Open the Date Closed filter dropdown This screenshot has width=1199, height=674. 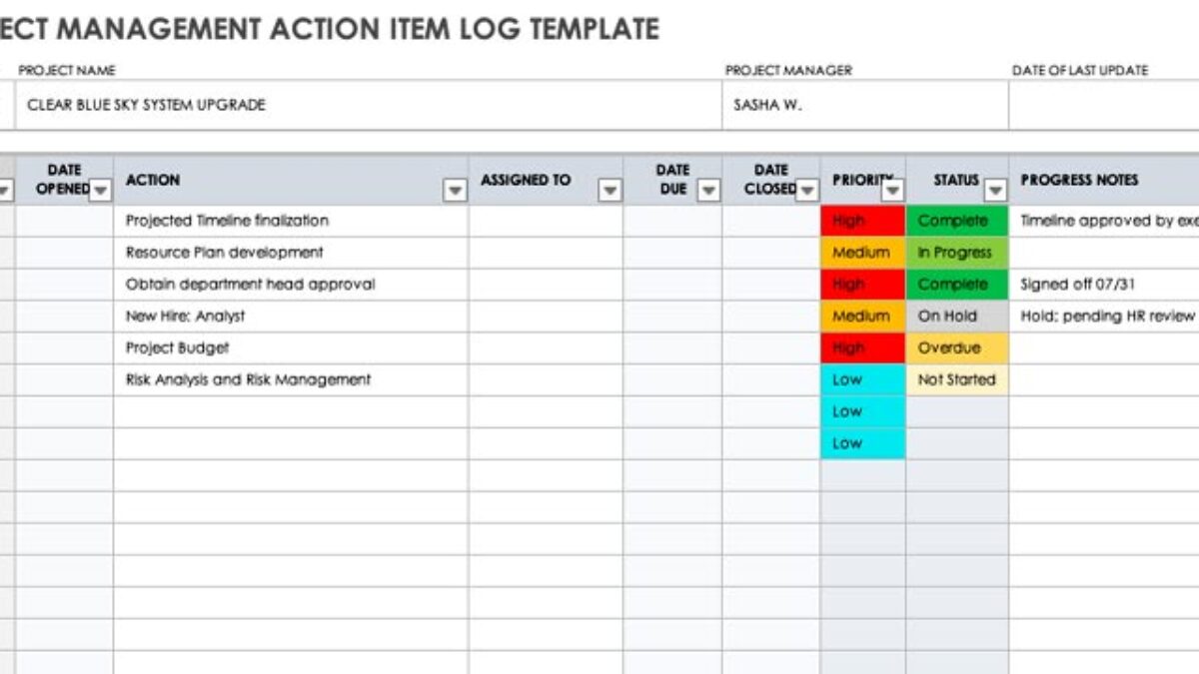pyautogui.click(x=807, y=190)
